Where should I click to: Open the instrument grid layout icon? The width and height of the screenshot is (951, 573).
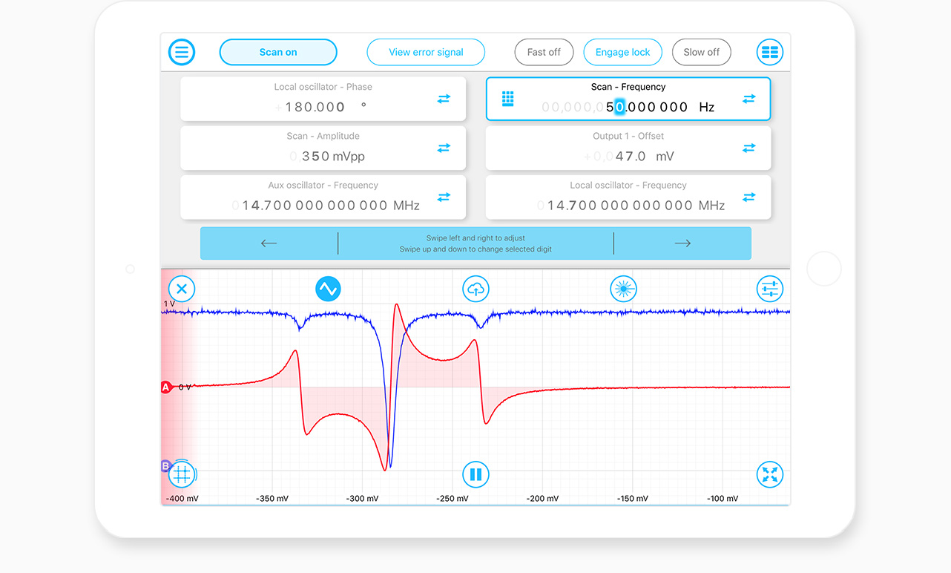click(770, 52)
